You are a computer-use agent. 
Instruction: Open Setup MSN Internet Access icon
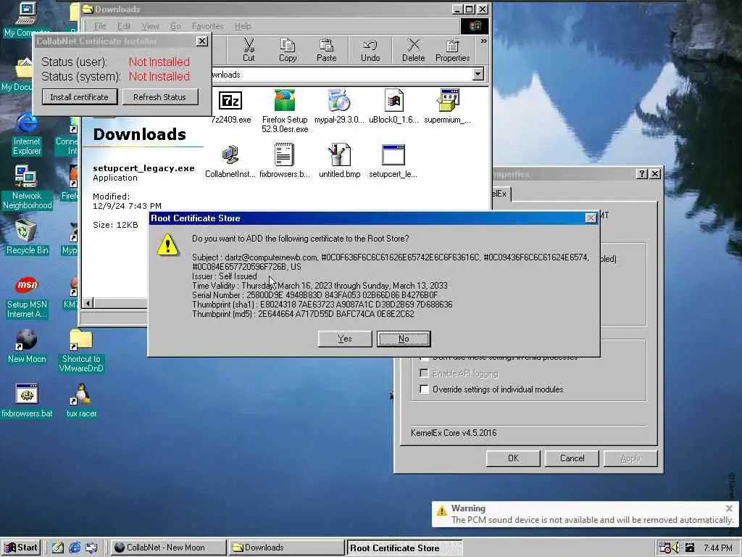coord(27,297)
